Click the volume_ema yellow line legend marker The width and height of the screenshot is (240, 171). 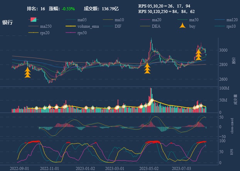(x=71, y=26)
